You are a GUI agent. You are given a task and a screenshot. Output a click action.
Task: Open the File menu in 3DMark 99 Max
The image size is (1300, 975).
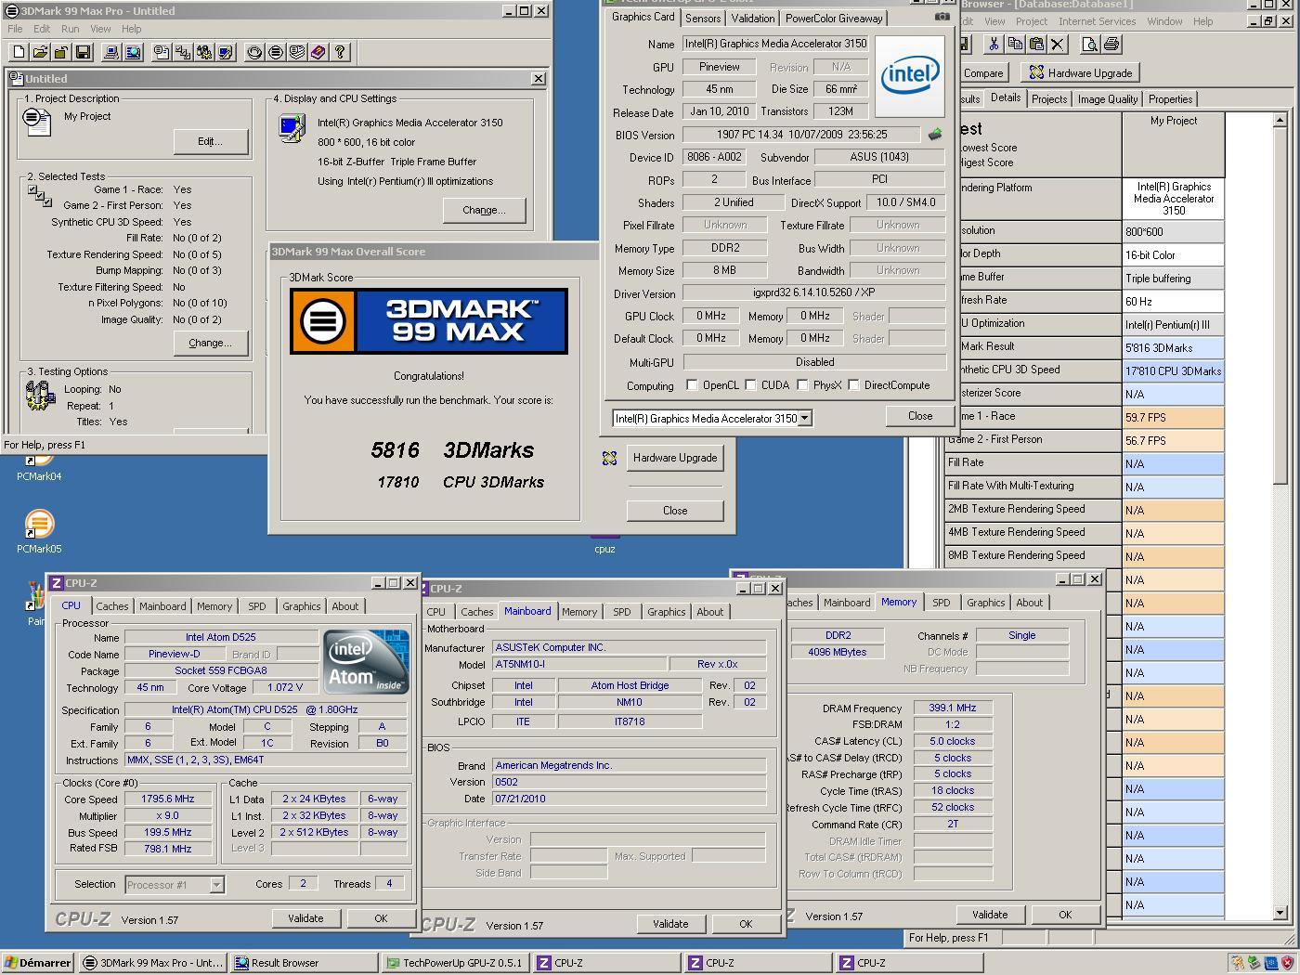tap(15, 29)
